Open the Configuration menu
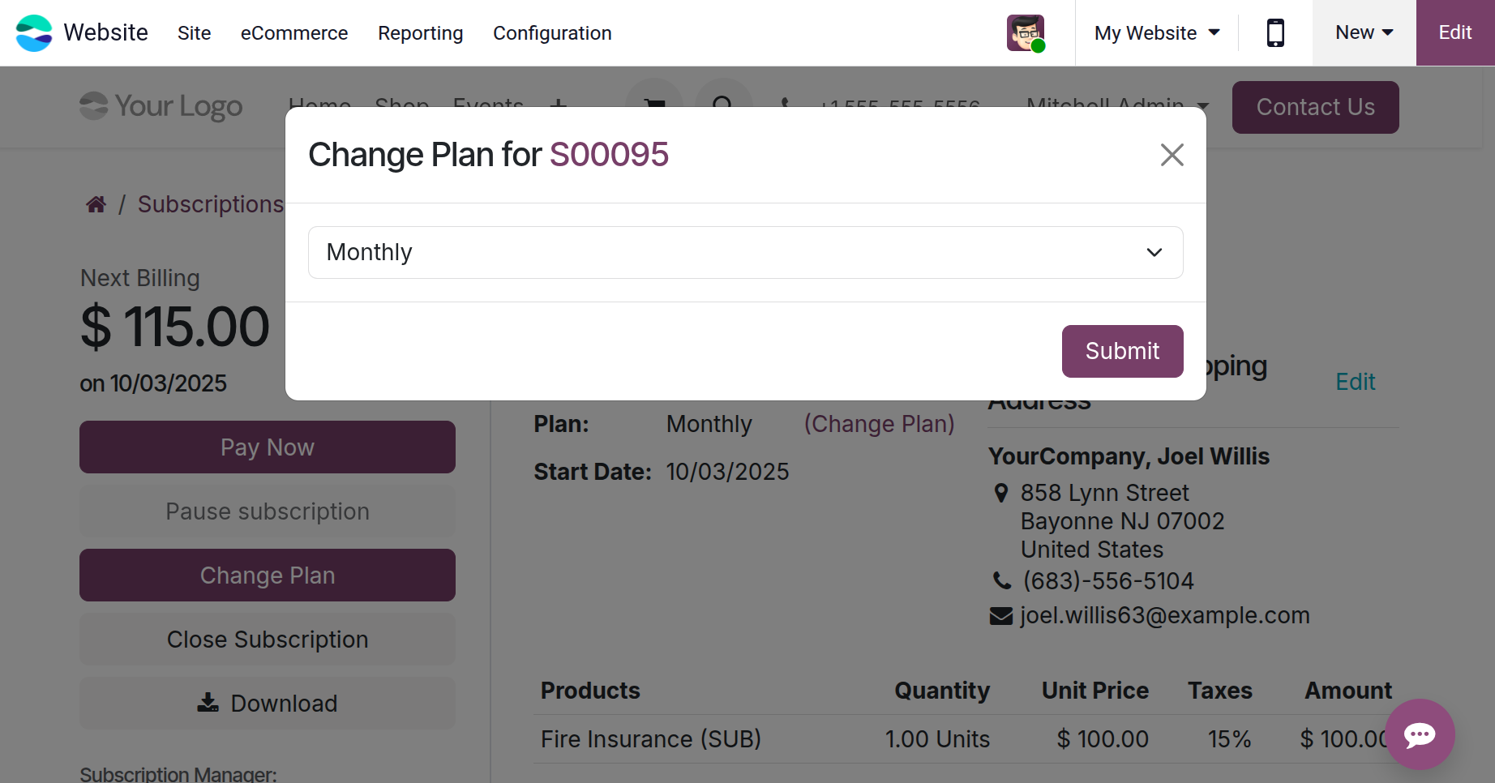This screenshot has height=783, width=1495. tap(552, 33)
